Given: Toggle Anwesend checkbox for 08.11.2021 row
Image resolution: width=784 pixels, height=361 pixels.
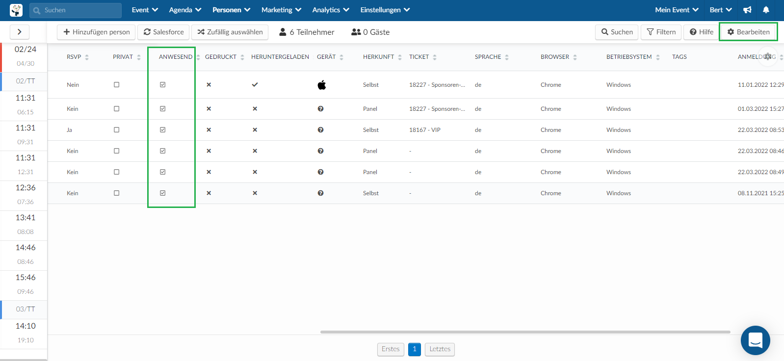Looking at the screenshot, I should [x=162, y=193].
